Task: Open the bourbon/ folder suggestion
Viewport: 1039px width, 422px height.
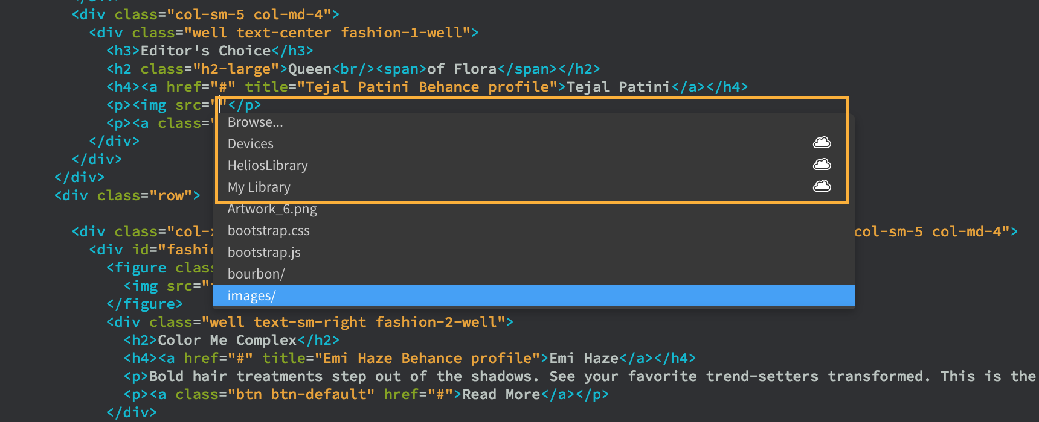Action: (x=256, y=274)
